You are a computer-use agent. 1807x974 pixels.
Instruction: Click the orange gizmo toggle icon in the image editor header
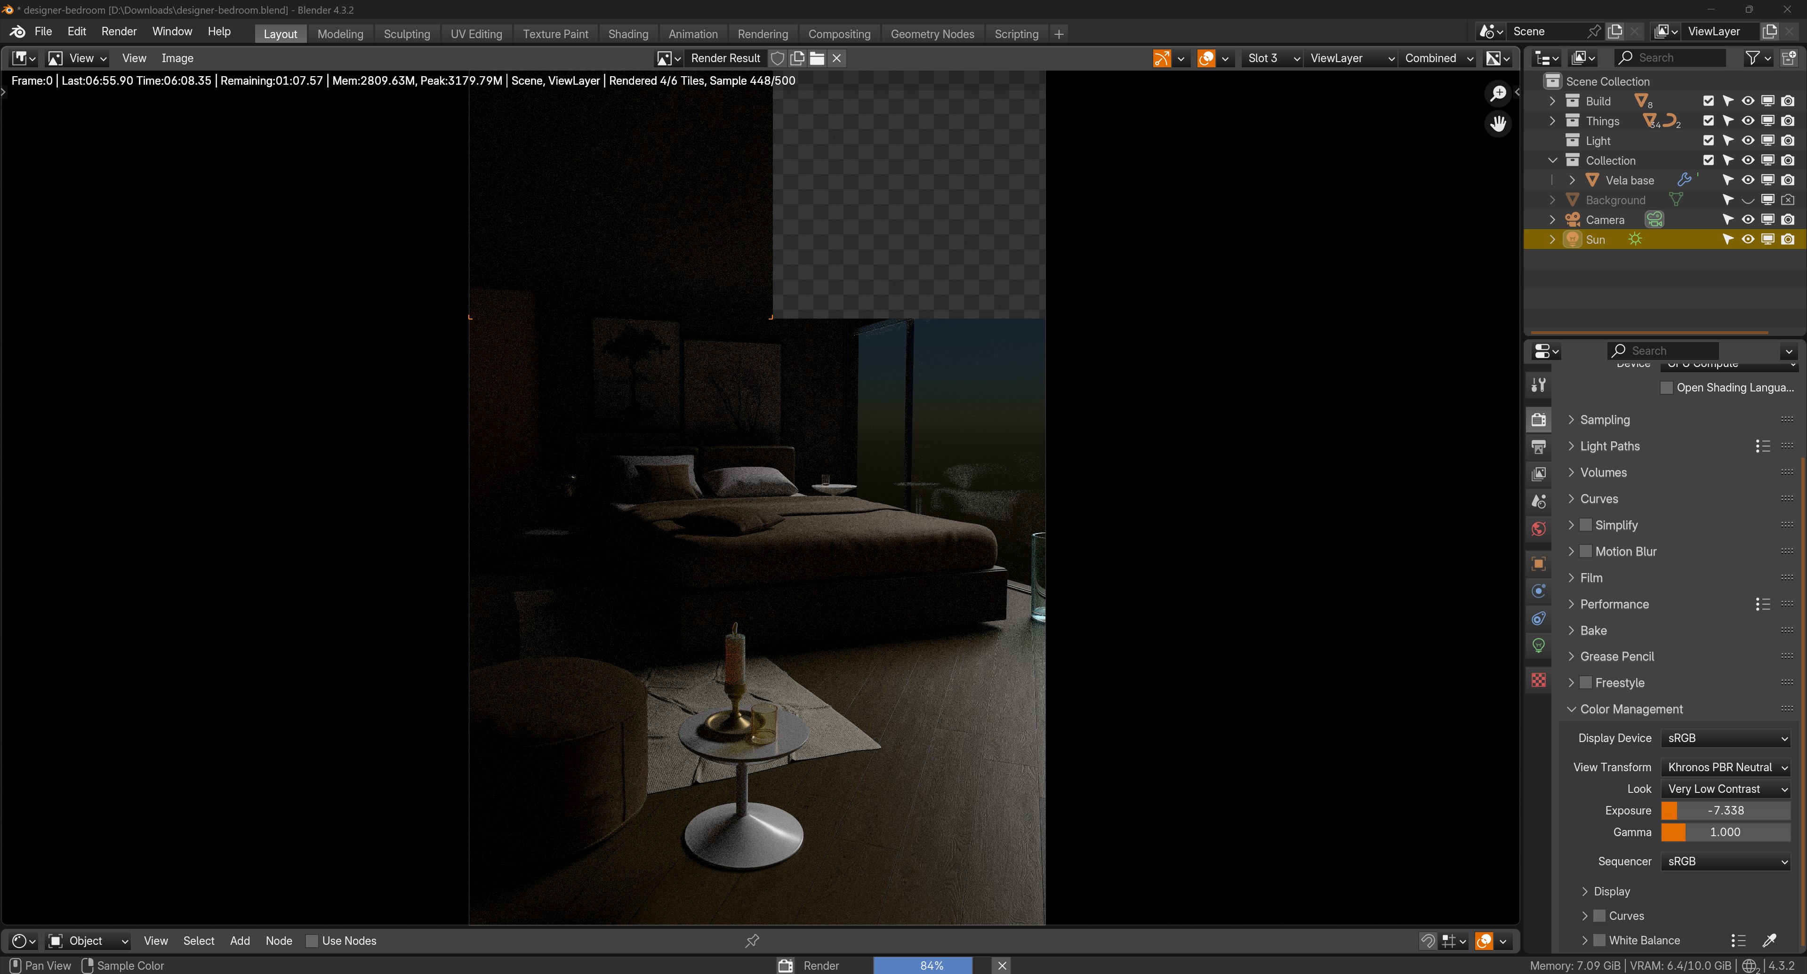pos(1162,58)
